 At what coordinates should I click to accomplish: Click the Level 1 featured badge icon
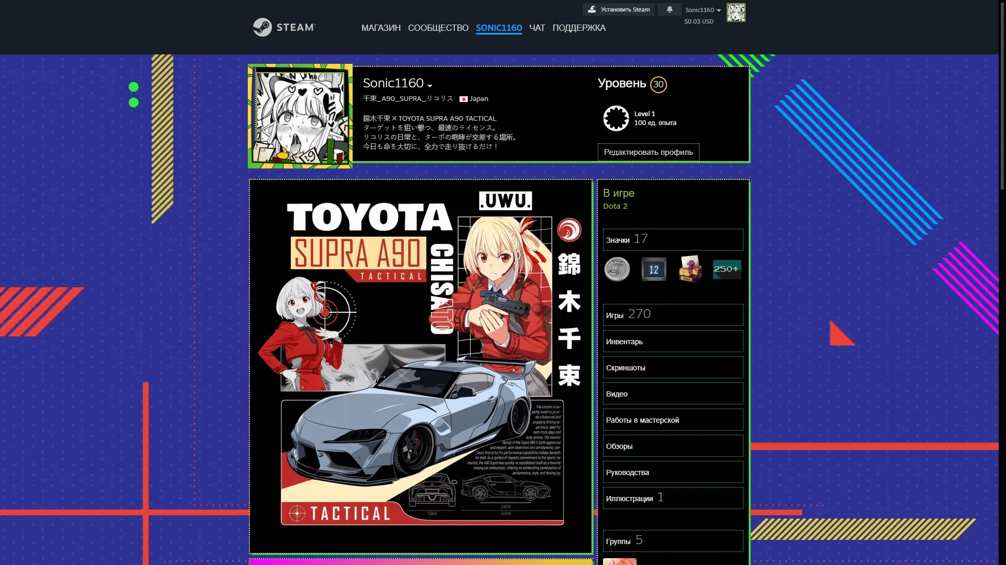pos(616,118)
